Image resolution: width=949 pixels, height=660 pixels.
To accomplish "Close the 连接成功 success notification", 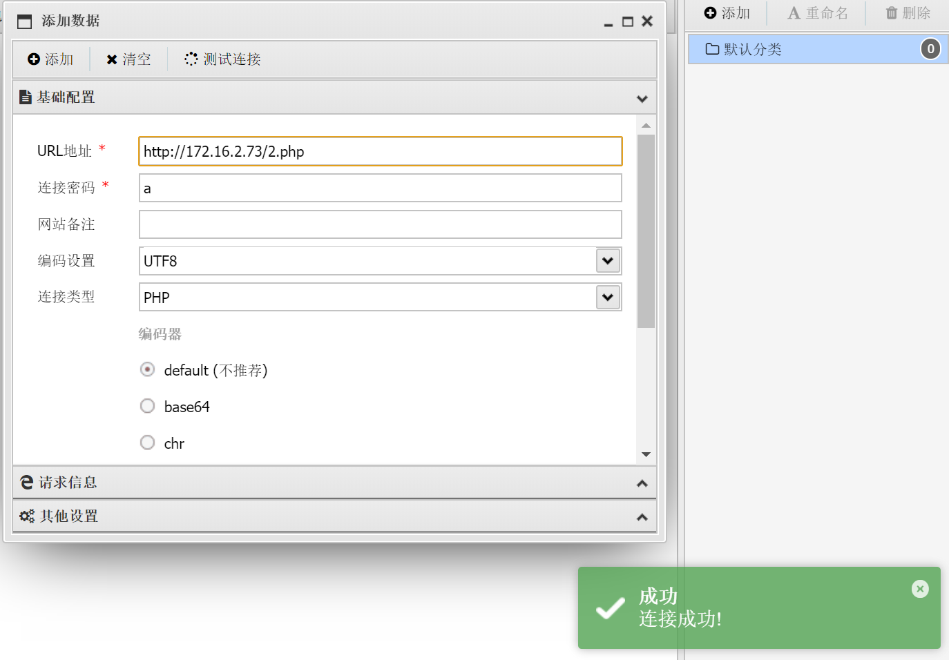I will (920, 589).
